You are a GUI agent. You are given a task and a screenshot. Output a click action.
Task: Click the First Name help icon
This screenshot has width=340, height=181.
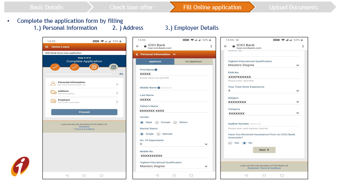156,70
